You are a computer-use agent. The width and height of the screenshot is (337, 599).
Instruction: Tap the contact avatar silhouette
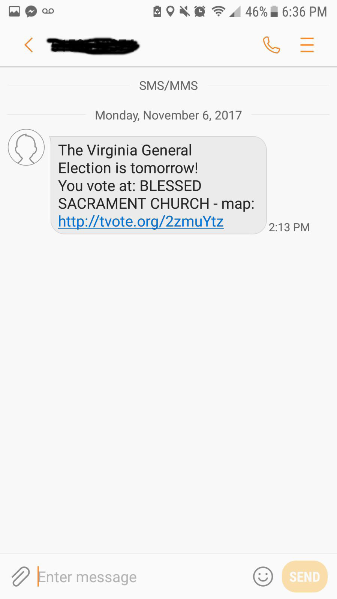pyautogui.click(x=26, y=147)
